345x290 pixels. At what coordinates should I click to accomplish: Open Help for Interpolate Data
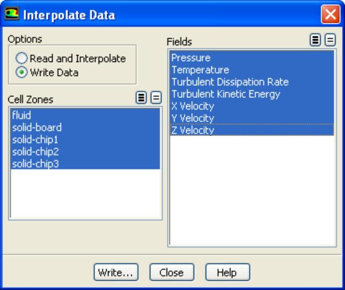point(227,273)
